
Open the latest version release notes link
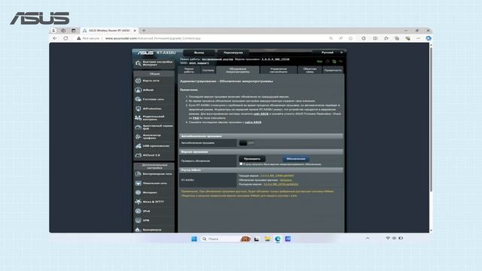pyautogui.click(x=281, y=184)
